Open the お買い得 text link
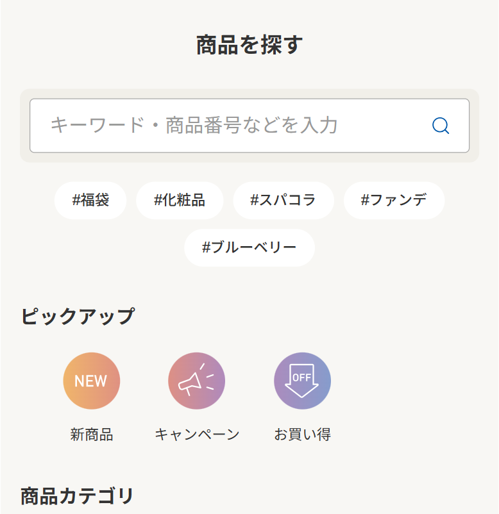Screen dimensions: 499x514 click(x=302, y=435)
